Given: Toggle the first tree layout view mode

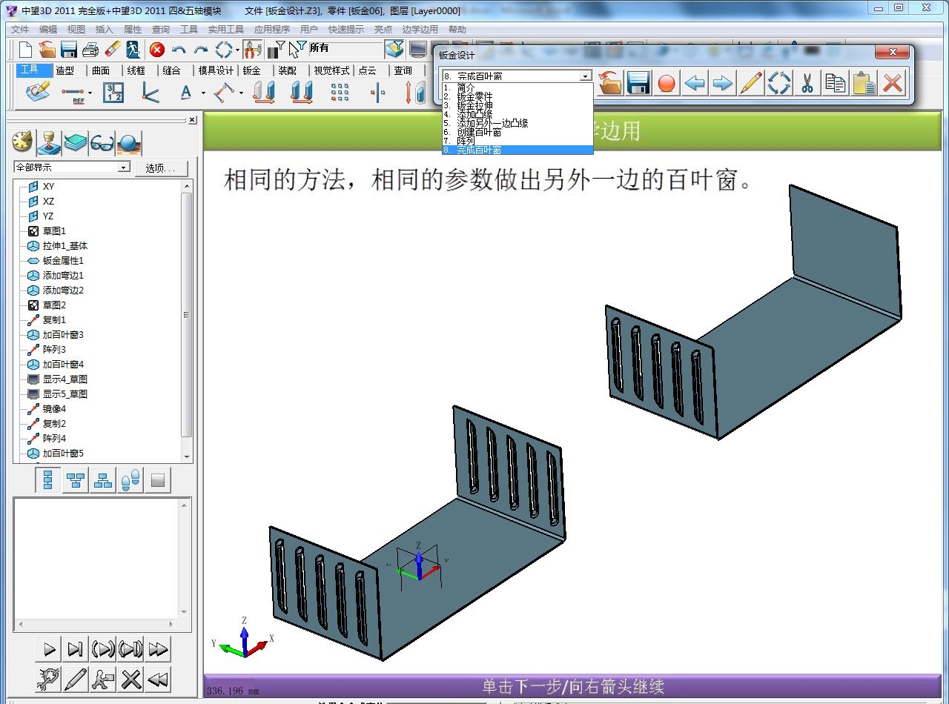Looking at the screenshot, I should tap(47, 479).
